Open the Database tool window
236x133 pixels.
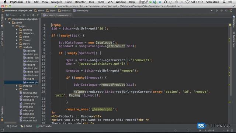coord(234,21)
